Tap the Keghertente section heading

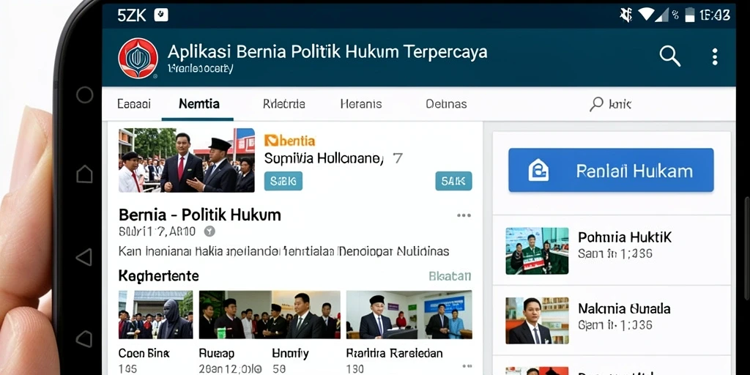click(158, 276)
